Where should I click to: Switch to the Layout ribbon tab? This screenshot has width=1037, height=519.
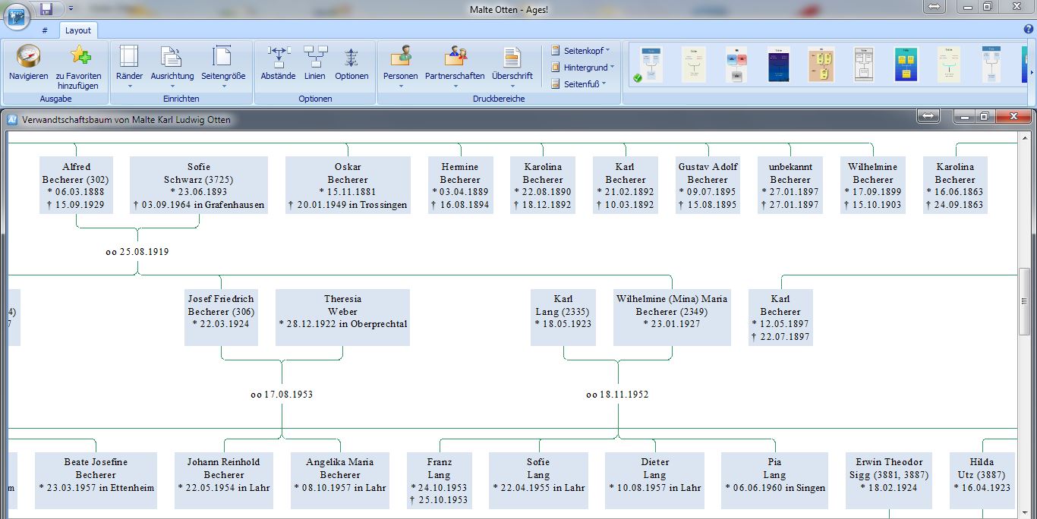(77, 30)
